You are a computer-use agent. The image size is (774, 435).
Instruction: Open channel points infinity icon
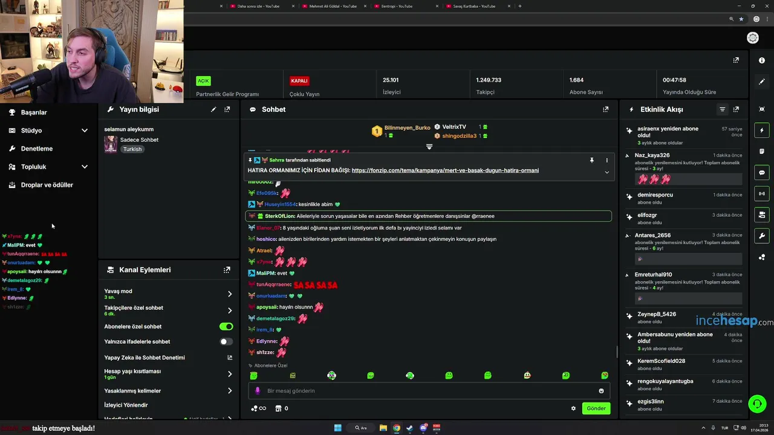pyautogui.click(x=259, y=408)
